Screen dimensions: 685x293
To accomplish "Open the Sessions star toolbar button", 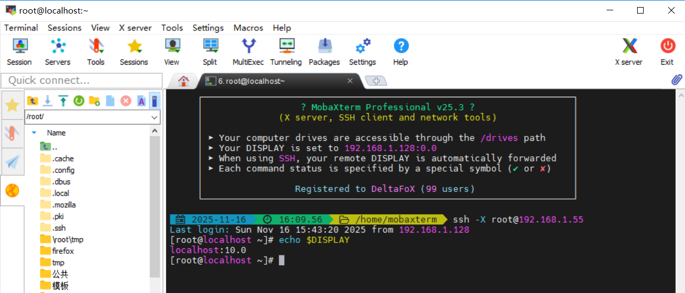I will coord(134,52).
